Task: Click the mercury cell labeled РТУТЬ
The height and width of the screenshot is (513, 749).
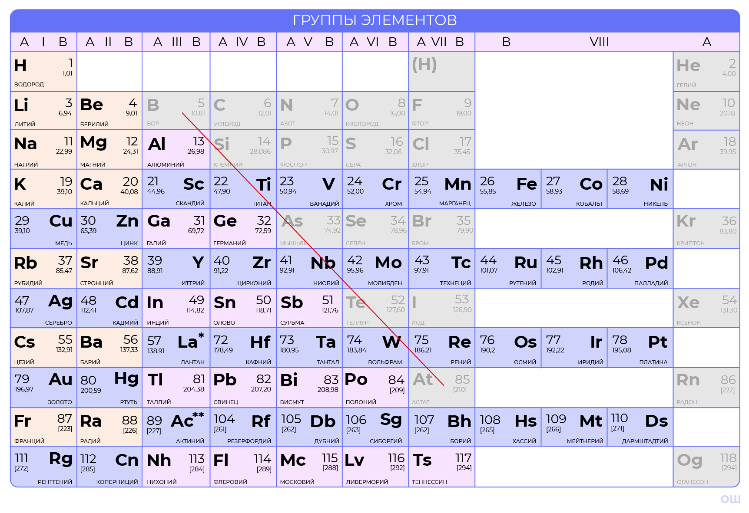Action: click(109, 388)
